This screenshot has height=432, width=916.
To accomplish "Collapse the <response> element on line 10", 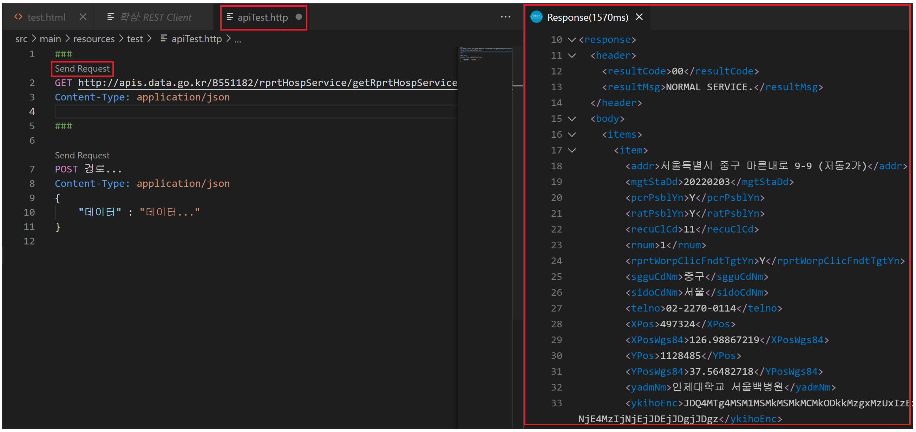I will click(x=572, y=39).
